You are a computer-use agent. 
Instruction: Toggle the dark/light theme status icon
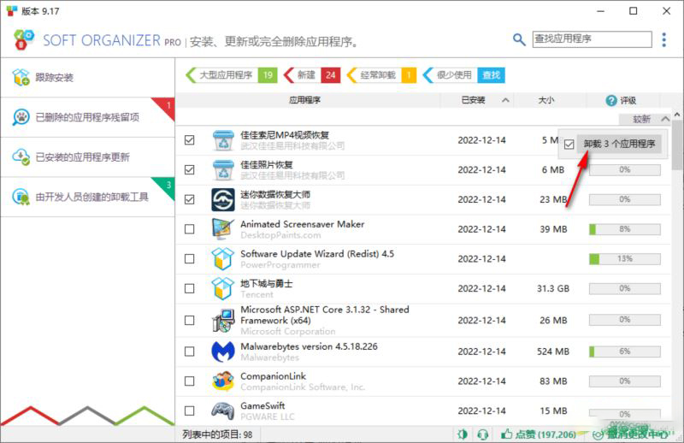tap(463, 434)
